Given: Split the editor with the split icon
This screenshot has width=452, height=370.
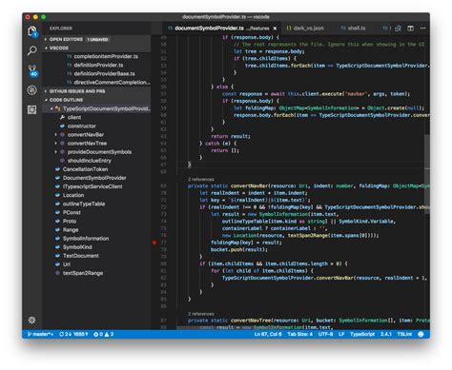Looking at the screenshot, I should (x=410, y=29).
